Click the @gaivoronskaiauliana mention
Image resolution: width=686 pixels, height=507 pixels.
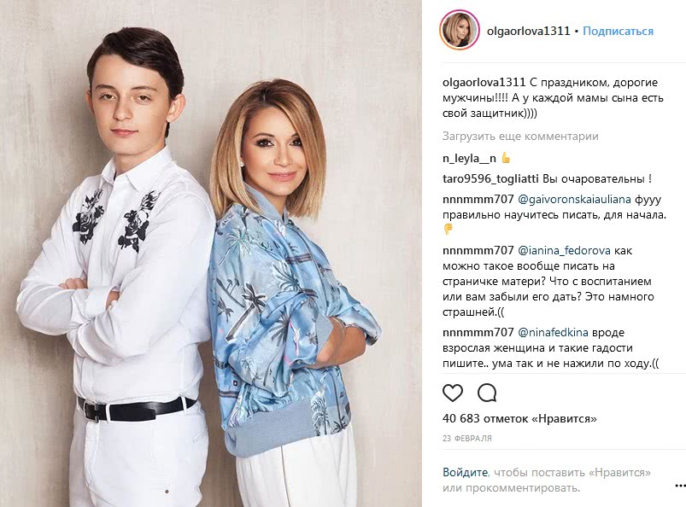click(574, 200)
